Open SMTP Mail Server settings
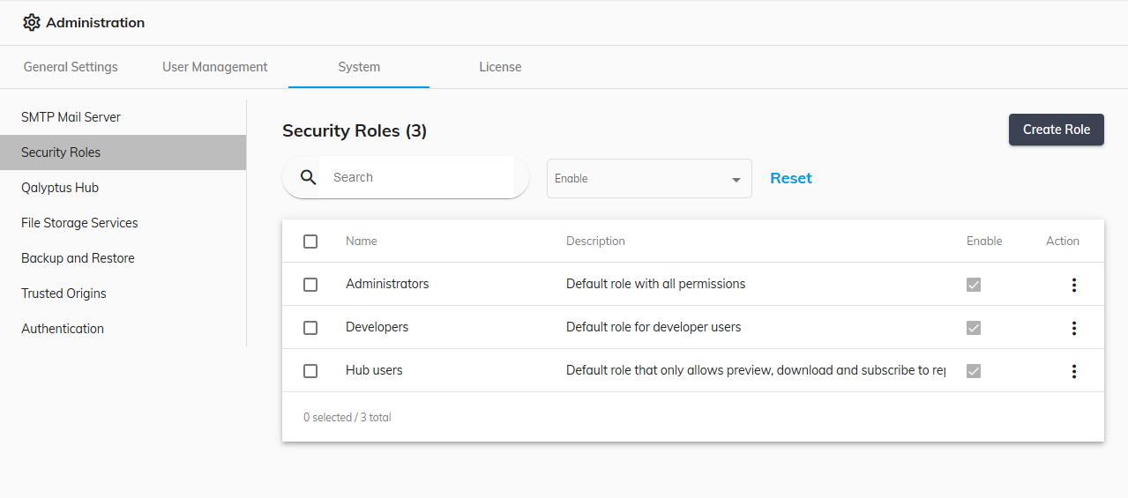The width and height of the screenshot is (1128, 498). click(123, 117)
